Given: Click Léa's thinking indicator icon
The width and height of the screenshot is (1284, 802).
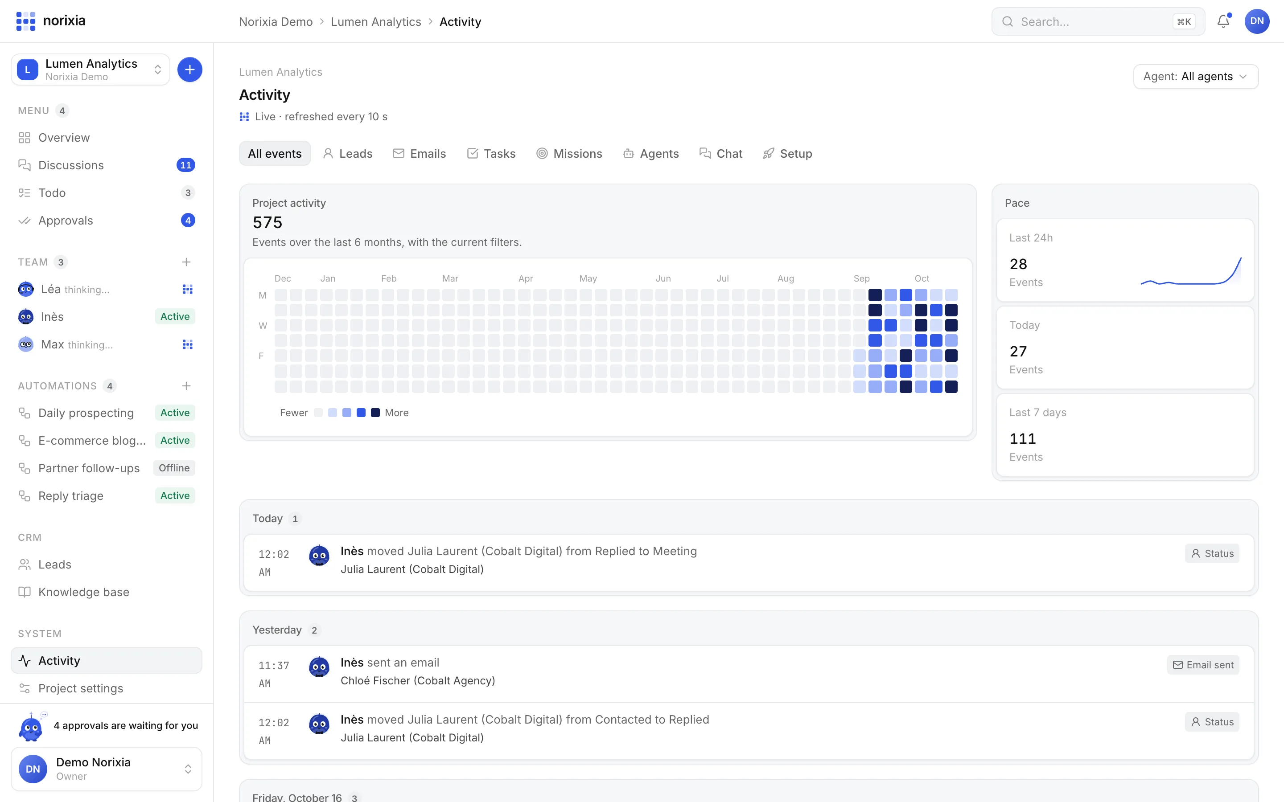Looking at the screenshot, I should pos(187,289).
